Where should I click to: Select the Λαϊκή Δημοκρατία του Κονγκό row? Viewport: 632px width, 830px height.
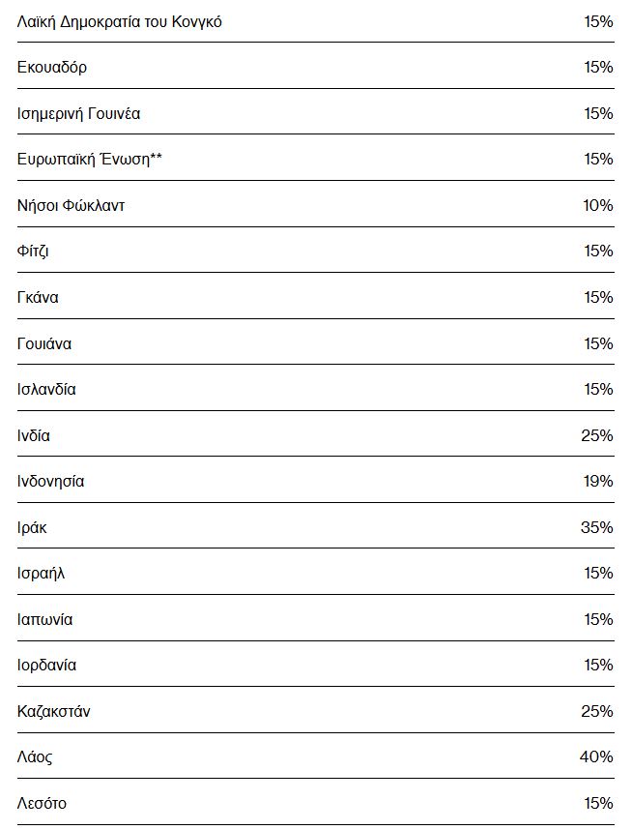tap(316, 21)
